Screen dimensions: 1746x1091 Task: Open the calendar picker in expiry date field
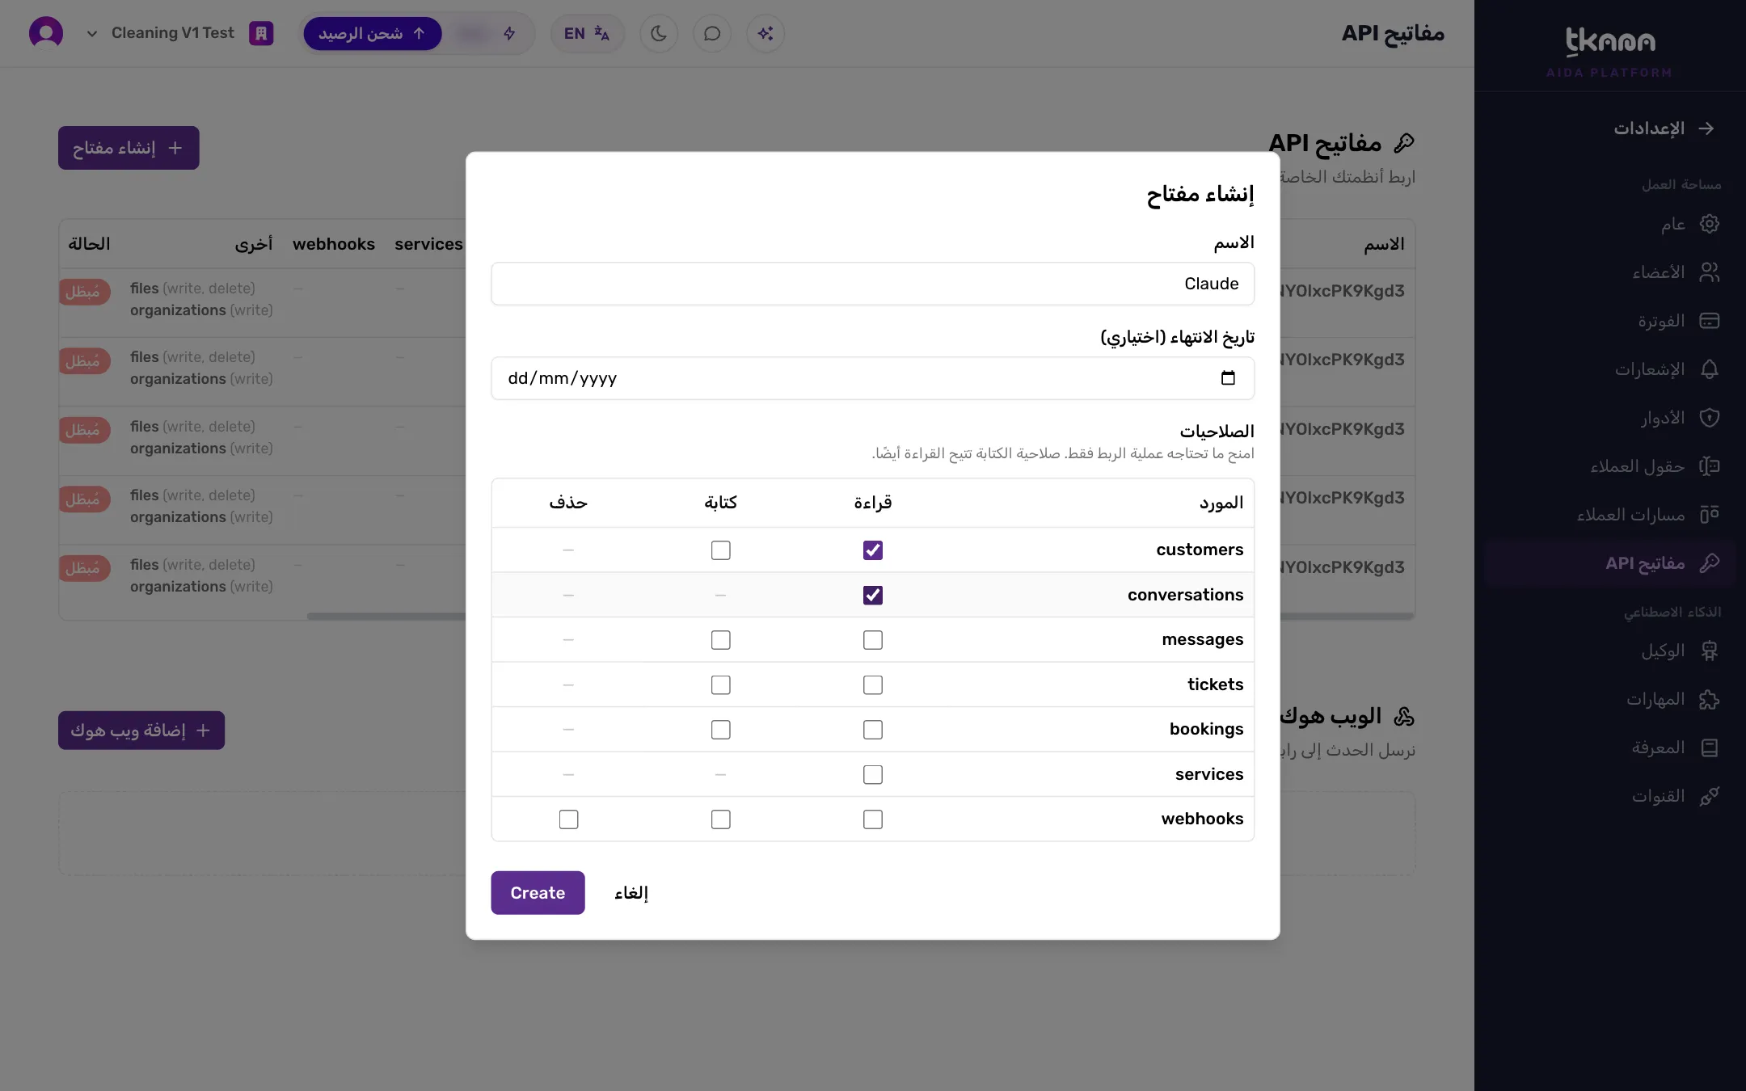click(x=1228, y=377)
